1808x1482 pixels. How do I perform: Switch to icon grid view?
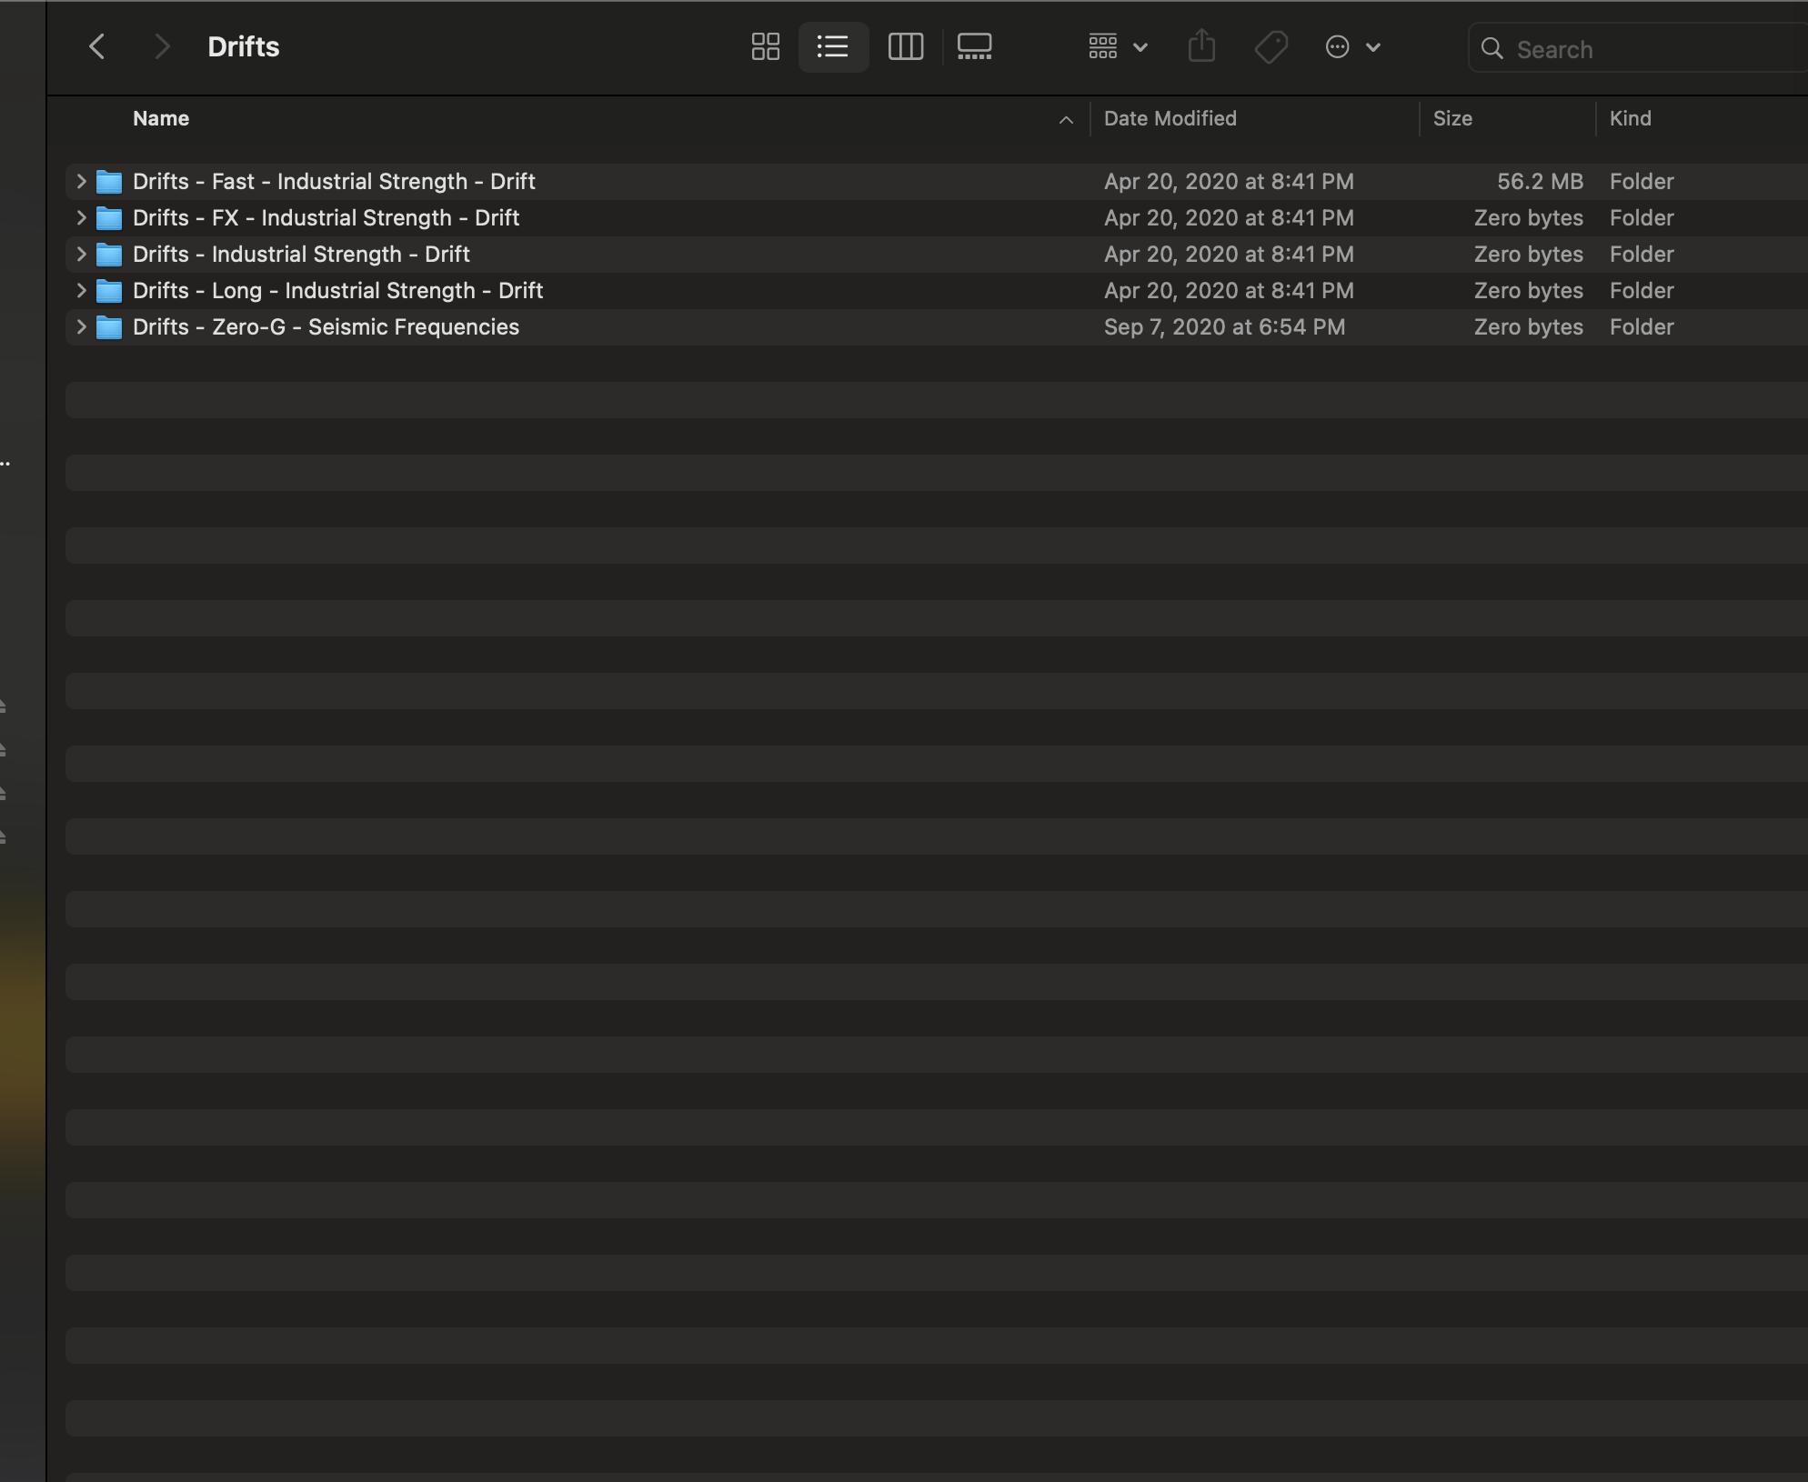[766, 46]
